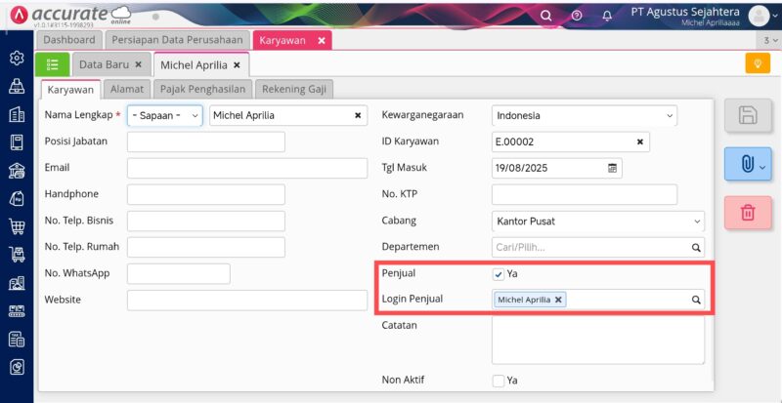Open settings gear icon in sidebar

click(x=17, y=58)
